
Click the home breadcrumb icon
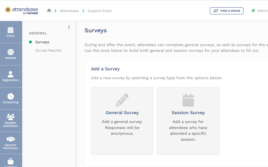pos(49,11)
